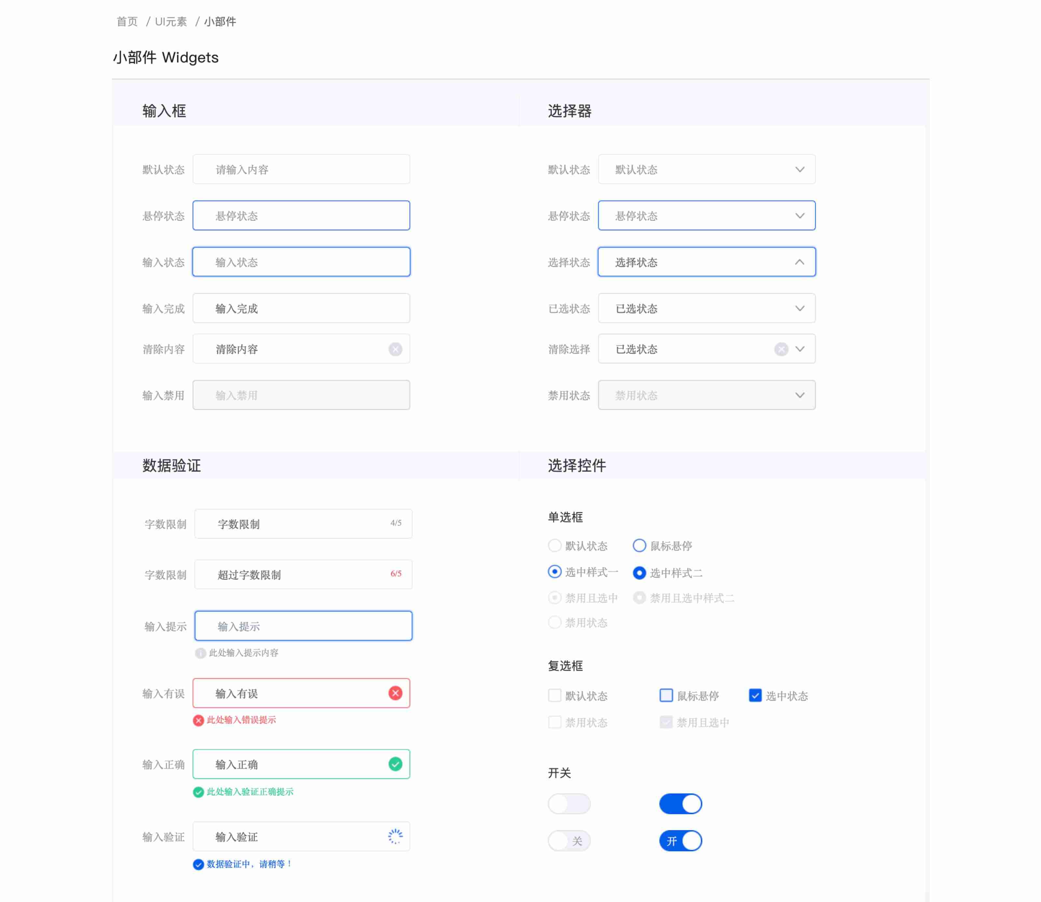
Task: Click the 单选框 subheading
Action: pos(565,517)
